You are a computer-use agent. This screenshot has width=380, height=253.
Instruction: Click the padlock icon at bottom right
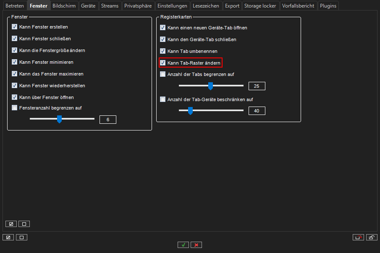[x=372, y=237]
